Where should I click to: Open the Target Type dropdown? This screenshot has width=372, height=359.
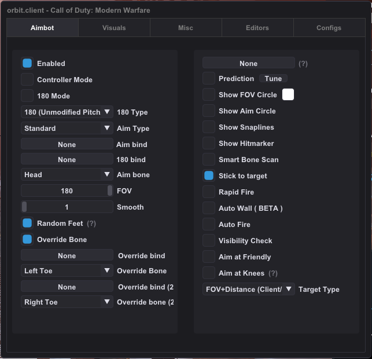pyautogui.click(x=248, y=290)
